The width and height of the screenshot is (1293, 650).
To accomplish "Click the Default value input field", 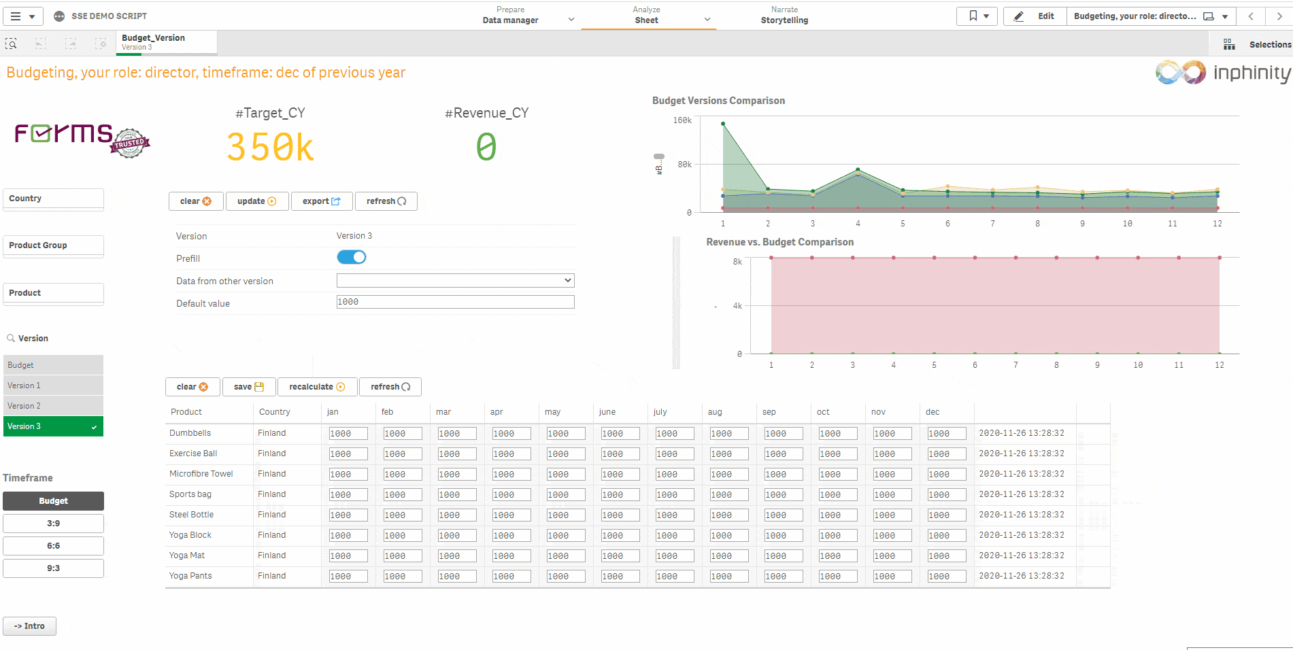I will 455,302.
